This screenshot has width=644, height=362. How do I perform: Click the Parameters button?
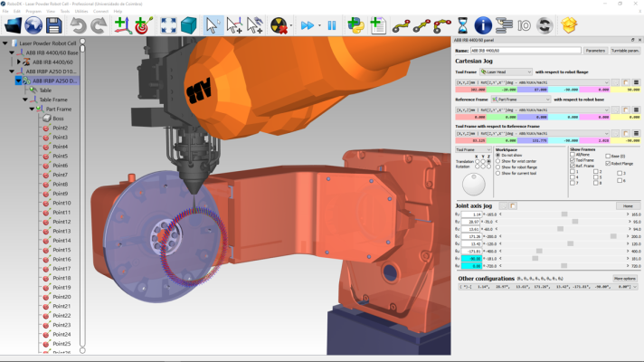coord(594,51)
